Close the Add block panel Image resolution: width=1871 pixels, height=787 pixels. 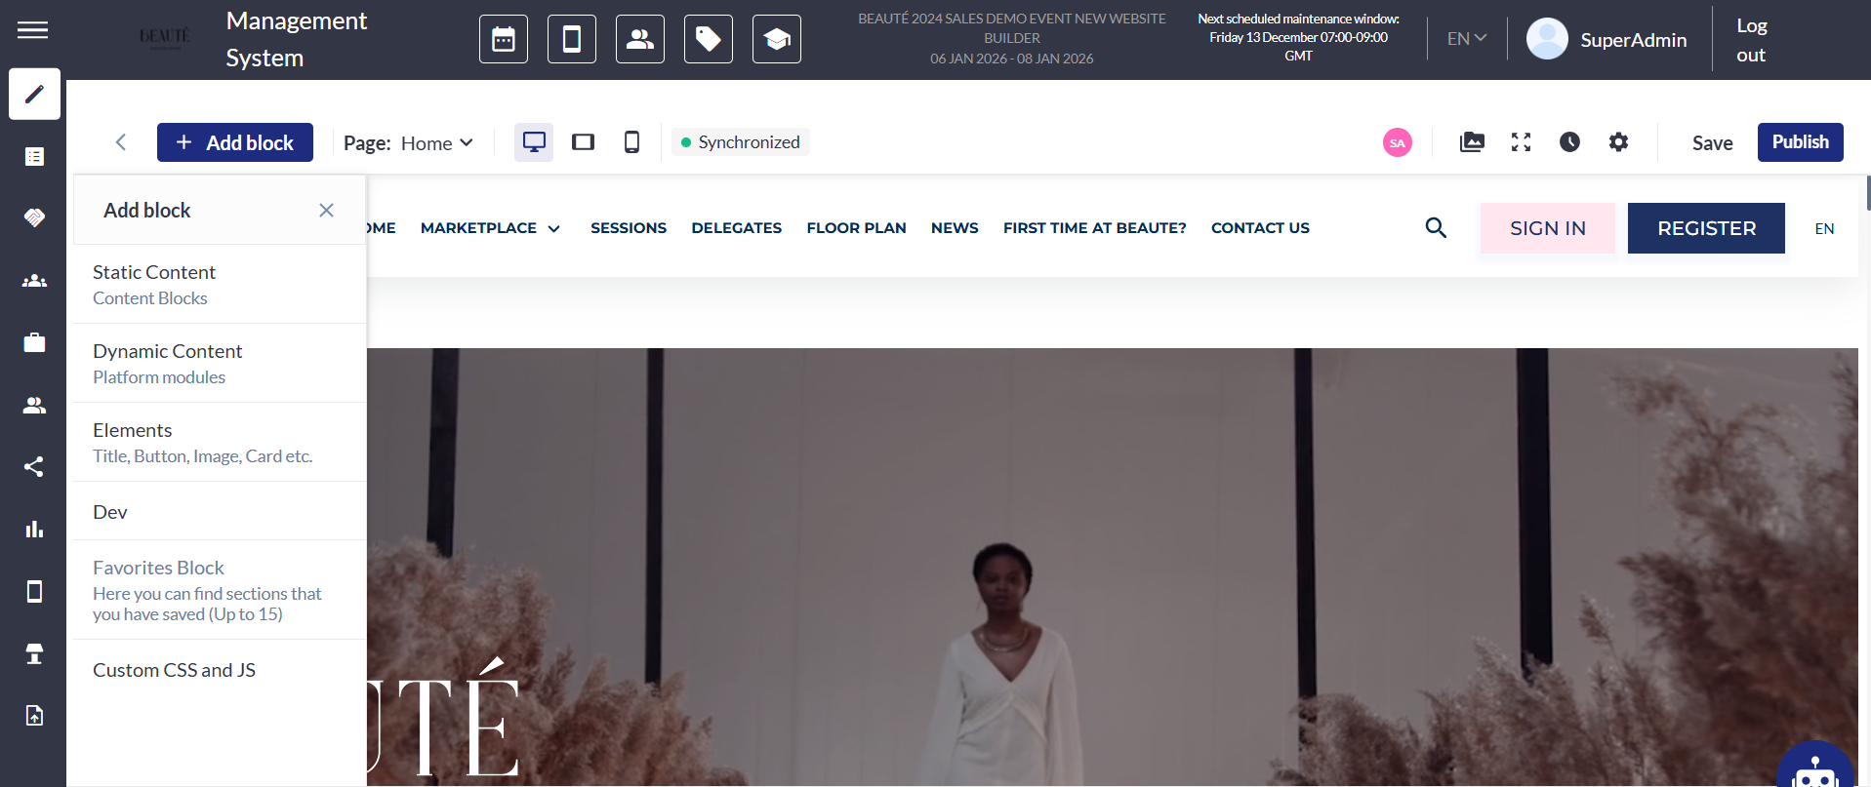tap(326, 211)
